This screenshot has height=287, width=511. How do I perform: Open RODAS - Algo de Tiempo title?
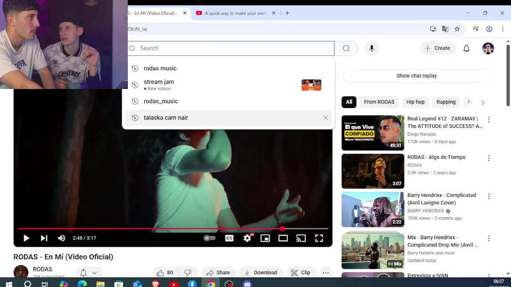(x=436, y=157)
